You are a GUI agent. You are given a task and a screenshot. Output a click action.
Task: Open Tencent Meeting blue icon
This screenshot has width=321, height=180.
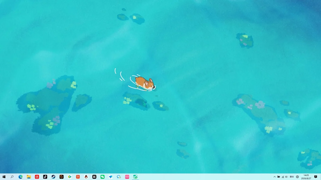(x=111, y=177)
